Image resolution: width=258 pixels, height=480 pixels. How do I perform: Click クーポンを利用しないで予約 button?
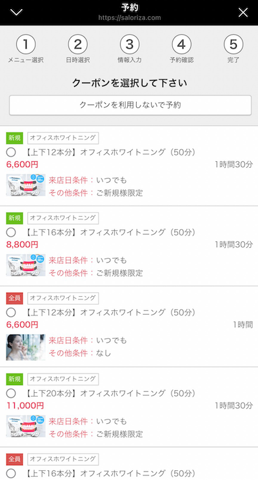pos(130,105)
